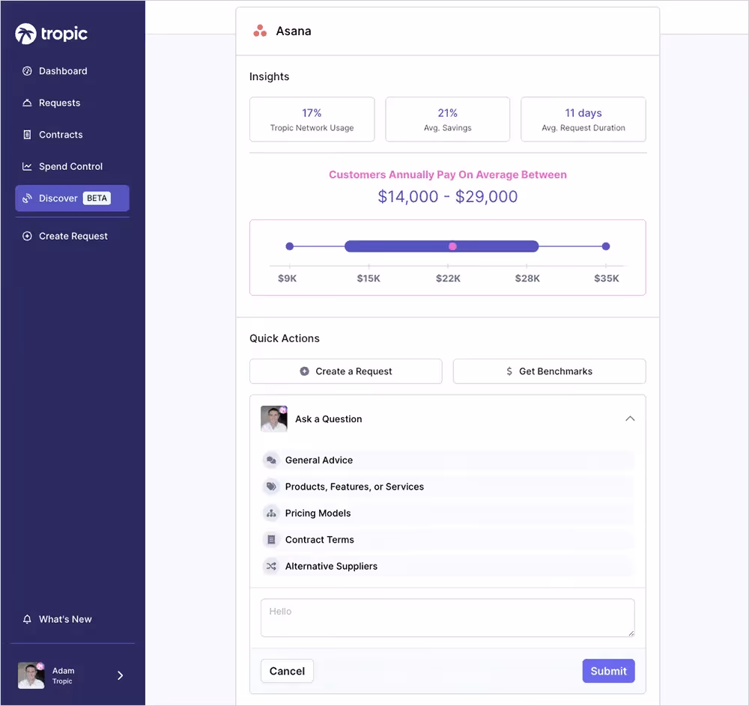Screen dimensions: 749x706
Task: Click the Asana three-dot logo
Action: pyautogui.click(x=260, y=31)
